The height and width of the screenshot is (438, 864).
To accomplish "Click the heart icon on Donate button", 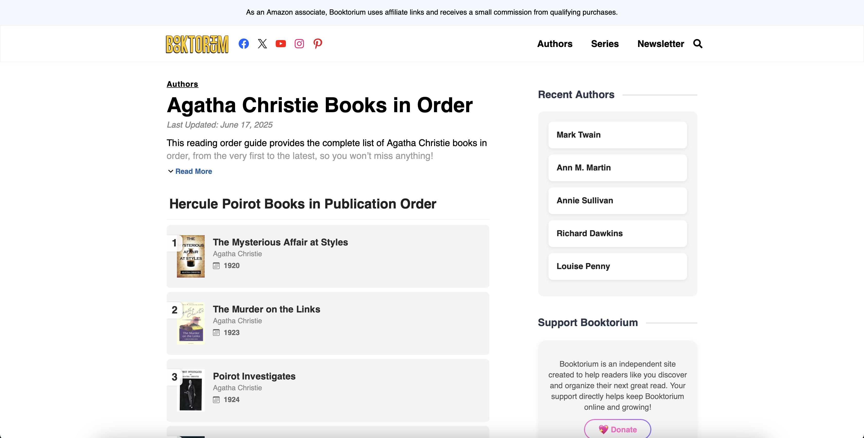I will click(604, 429).
